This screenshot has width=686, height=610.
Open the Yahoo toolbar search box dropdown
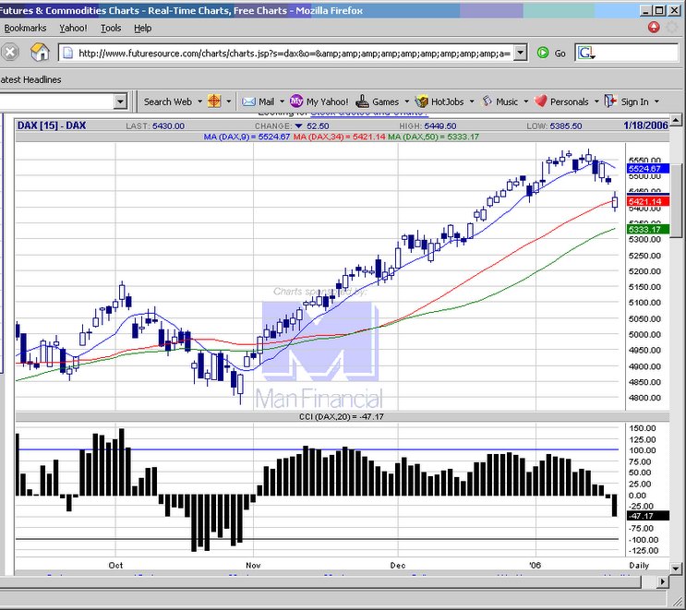[120, 102]
